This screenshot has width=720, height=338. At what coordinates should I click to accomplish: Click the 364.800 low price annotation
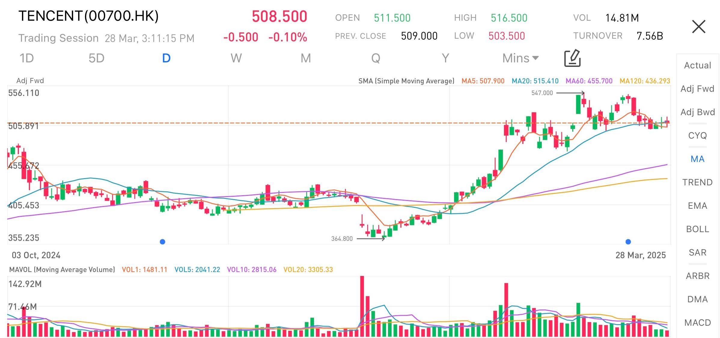coord(342,239)
